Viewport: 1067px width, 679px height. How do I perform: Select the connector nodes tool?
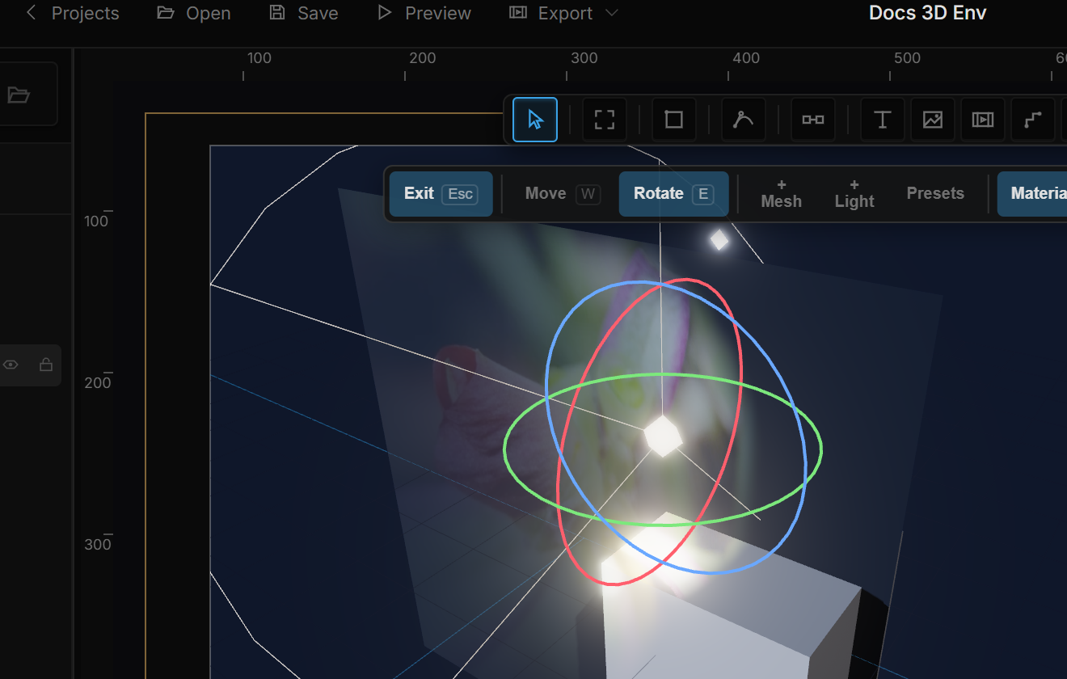pyautogui.click(x=813, y=120)
